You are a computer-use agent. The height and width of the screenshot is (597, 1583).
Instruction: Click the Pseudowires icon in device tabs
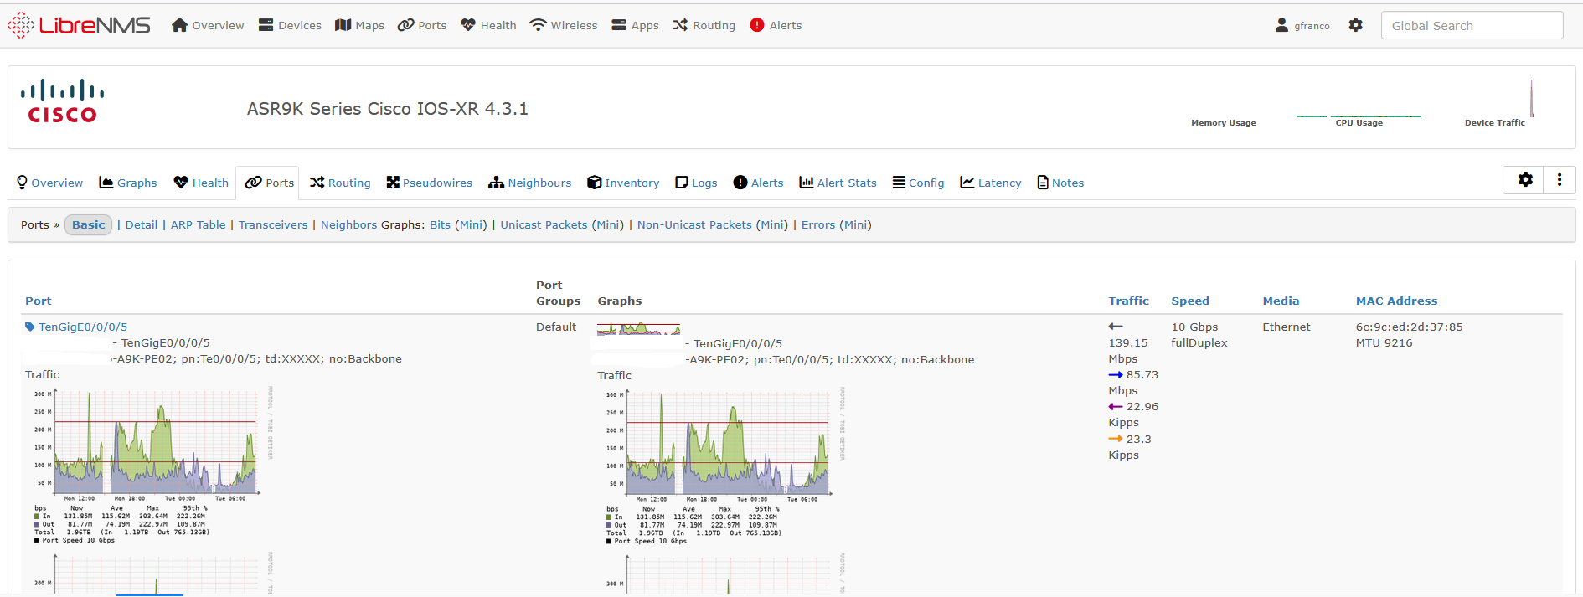click(393, 183)
